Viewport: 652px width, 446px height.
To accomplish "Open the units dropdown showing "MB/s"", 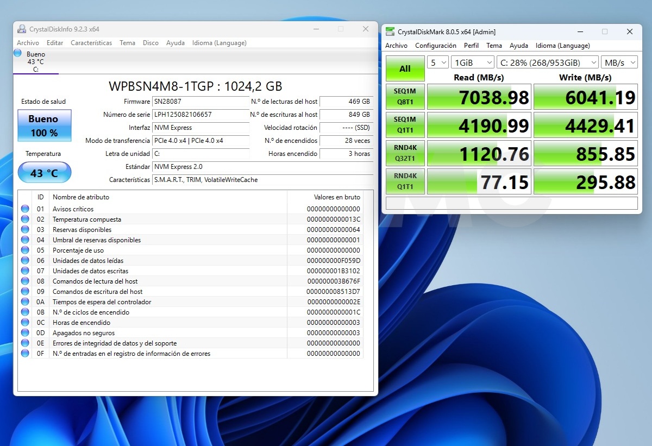I will 619,62.
